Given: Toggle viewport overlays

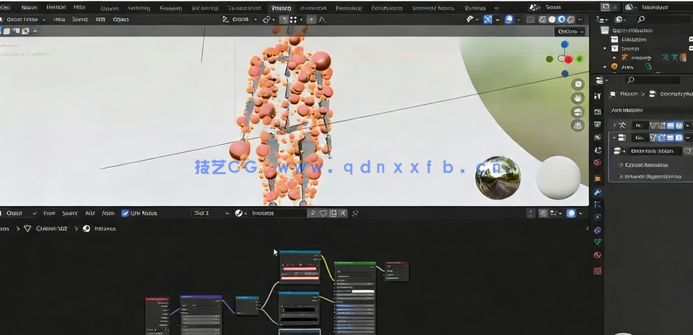Looking at the screenshot, I should [509, 19].
